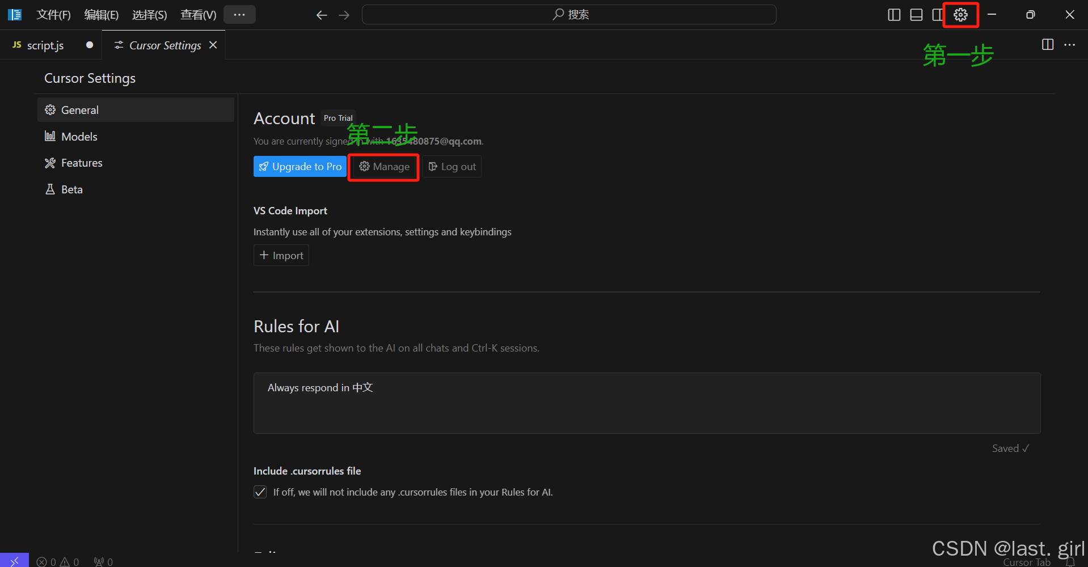The width and height of the screenshot is (1088, 567).
Task: Click the Log out button
Action: [452, 167]
